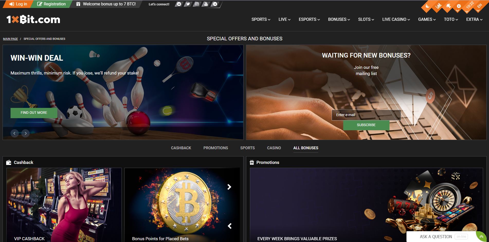The image size is (489, 242).
Task: Select the ALL BONUSES tab
Action: point(306,148)
